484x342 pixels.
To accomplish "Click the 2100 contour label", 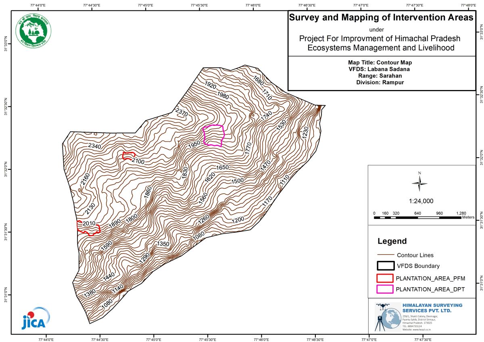I will tap(138, 161).
